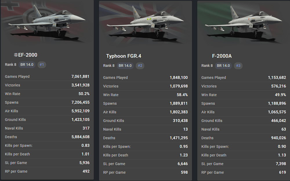Click F-2000A's SL per Game row
Viewport: 290px width, 181px height.
244,164
